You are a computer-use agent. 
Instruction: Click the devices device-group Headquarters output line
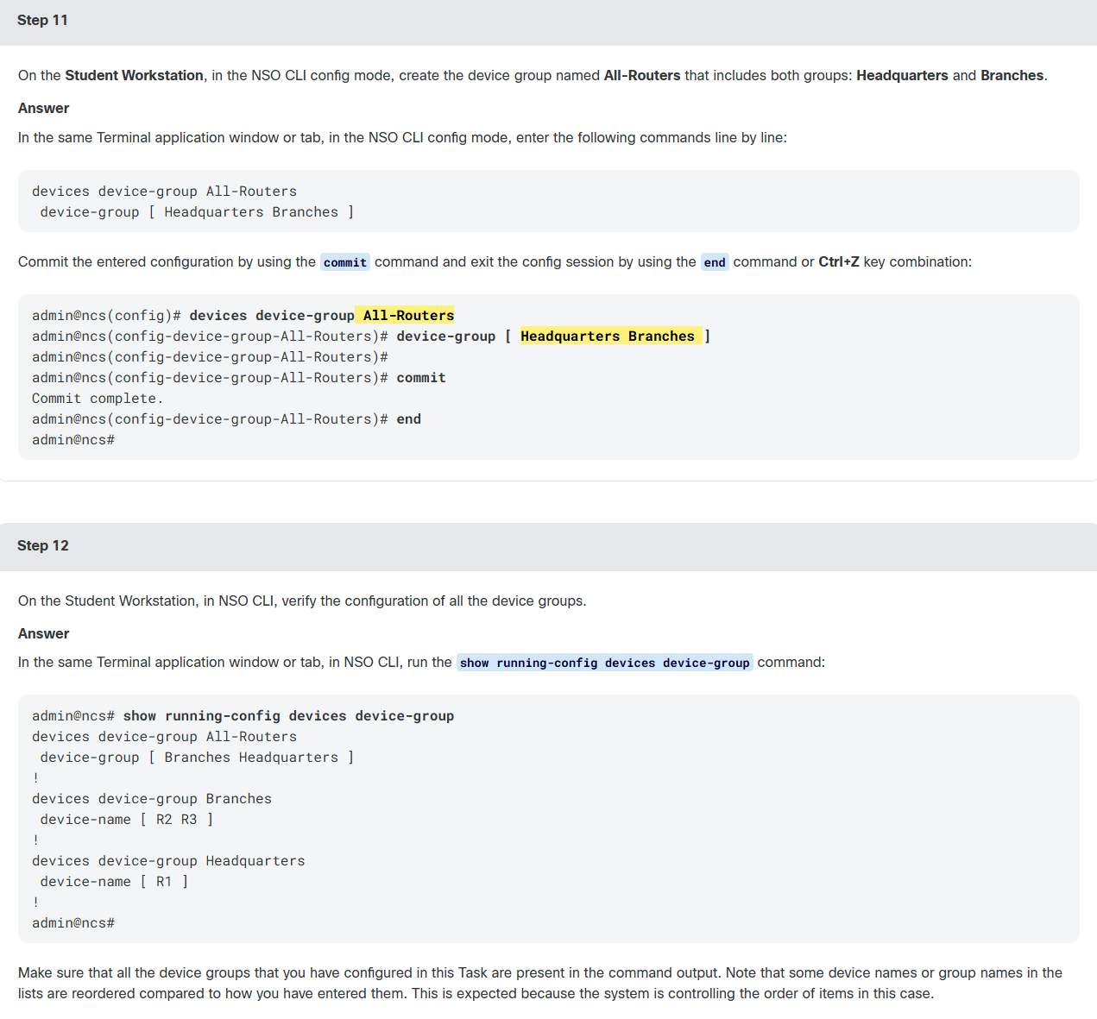pyautogui.click(x=168, y=861)
